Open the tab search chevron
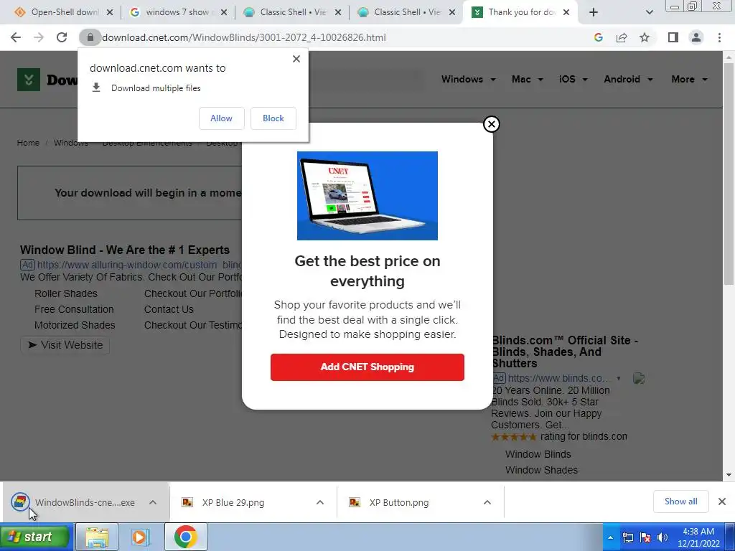The height and width of the screenshot is (551, 735). tap(649, 13)
